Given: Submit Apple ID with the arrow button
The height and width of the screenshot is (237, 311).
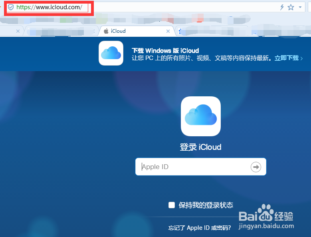Looking at the screenshot, I should click(256, 167).
